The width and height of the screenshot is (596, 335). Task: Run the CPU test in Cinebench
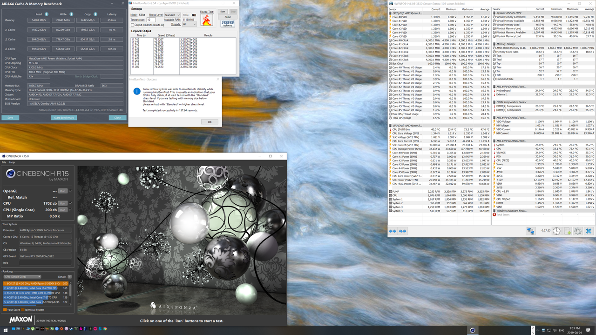click(63, 203)
